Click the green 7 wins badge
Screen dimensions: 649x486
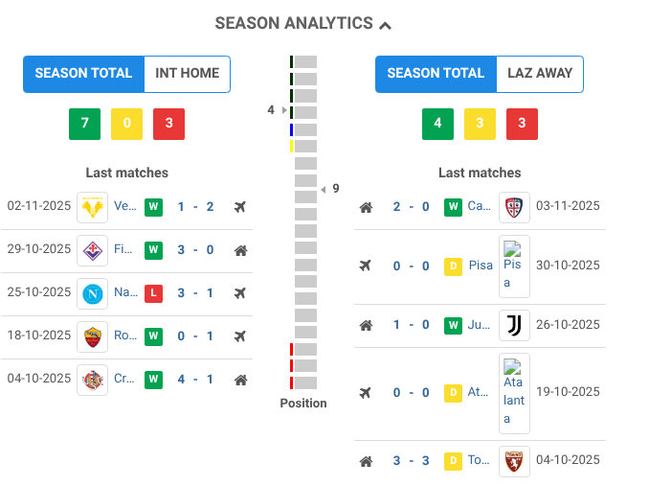point(84,124)
